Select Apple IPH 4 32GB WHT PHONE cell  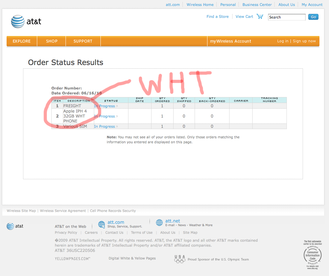[78, 116]
